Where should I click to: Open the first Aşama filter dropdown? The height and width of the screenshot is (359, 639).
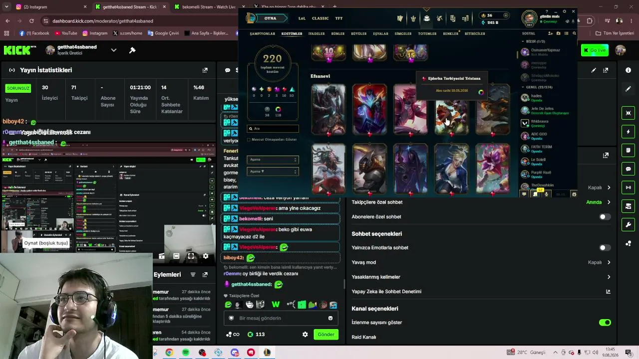[273, 160]
